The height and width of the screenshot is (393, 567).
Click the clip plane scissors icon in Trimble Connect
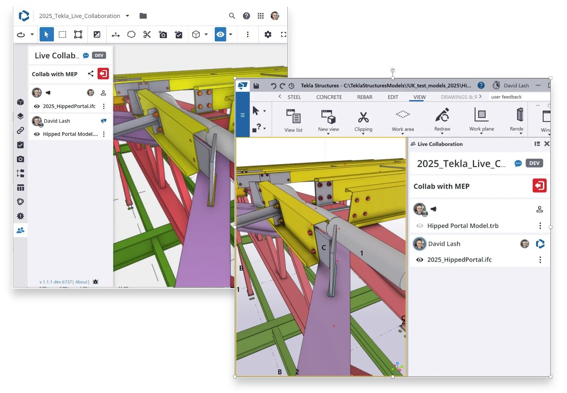coord(147,35)
